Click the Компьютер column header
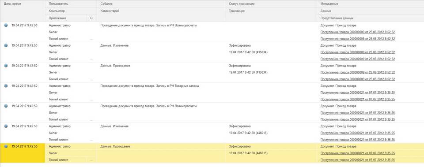Image resolution: width=424 pixels, height=167 pixels. (71, 11)
